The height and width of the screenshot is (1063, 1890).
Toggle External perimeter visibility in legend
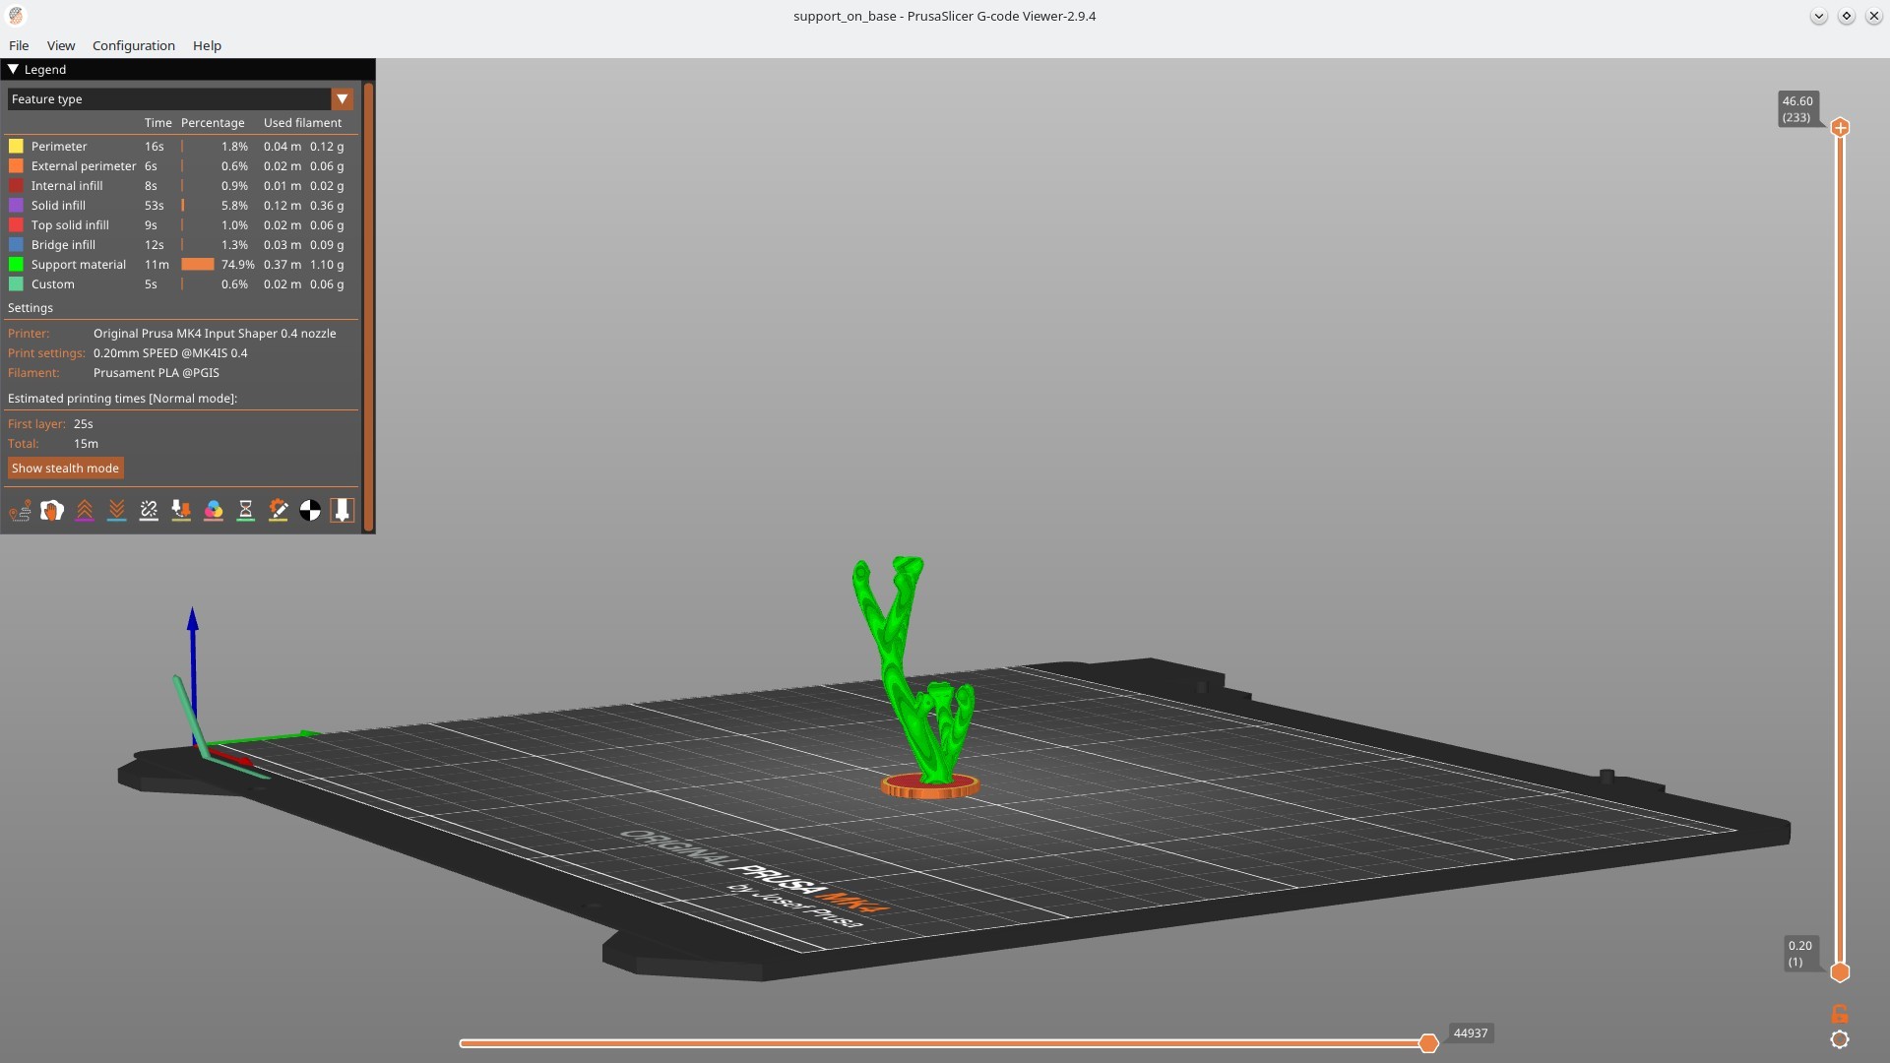coord(182,166)
